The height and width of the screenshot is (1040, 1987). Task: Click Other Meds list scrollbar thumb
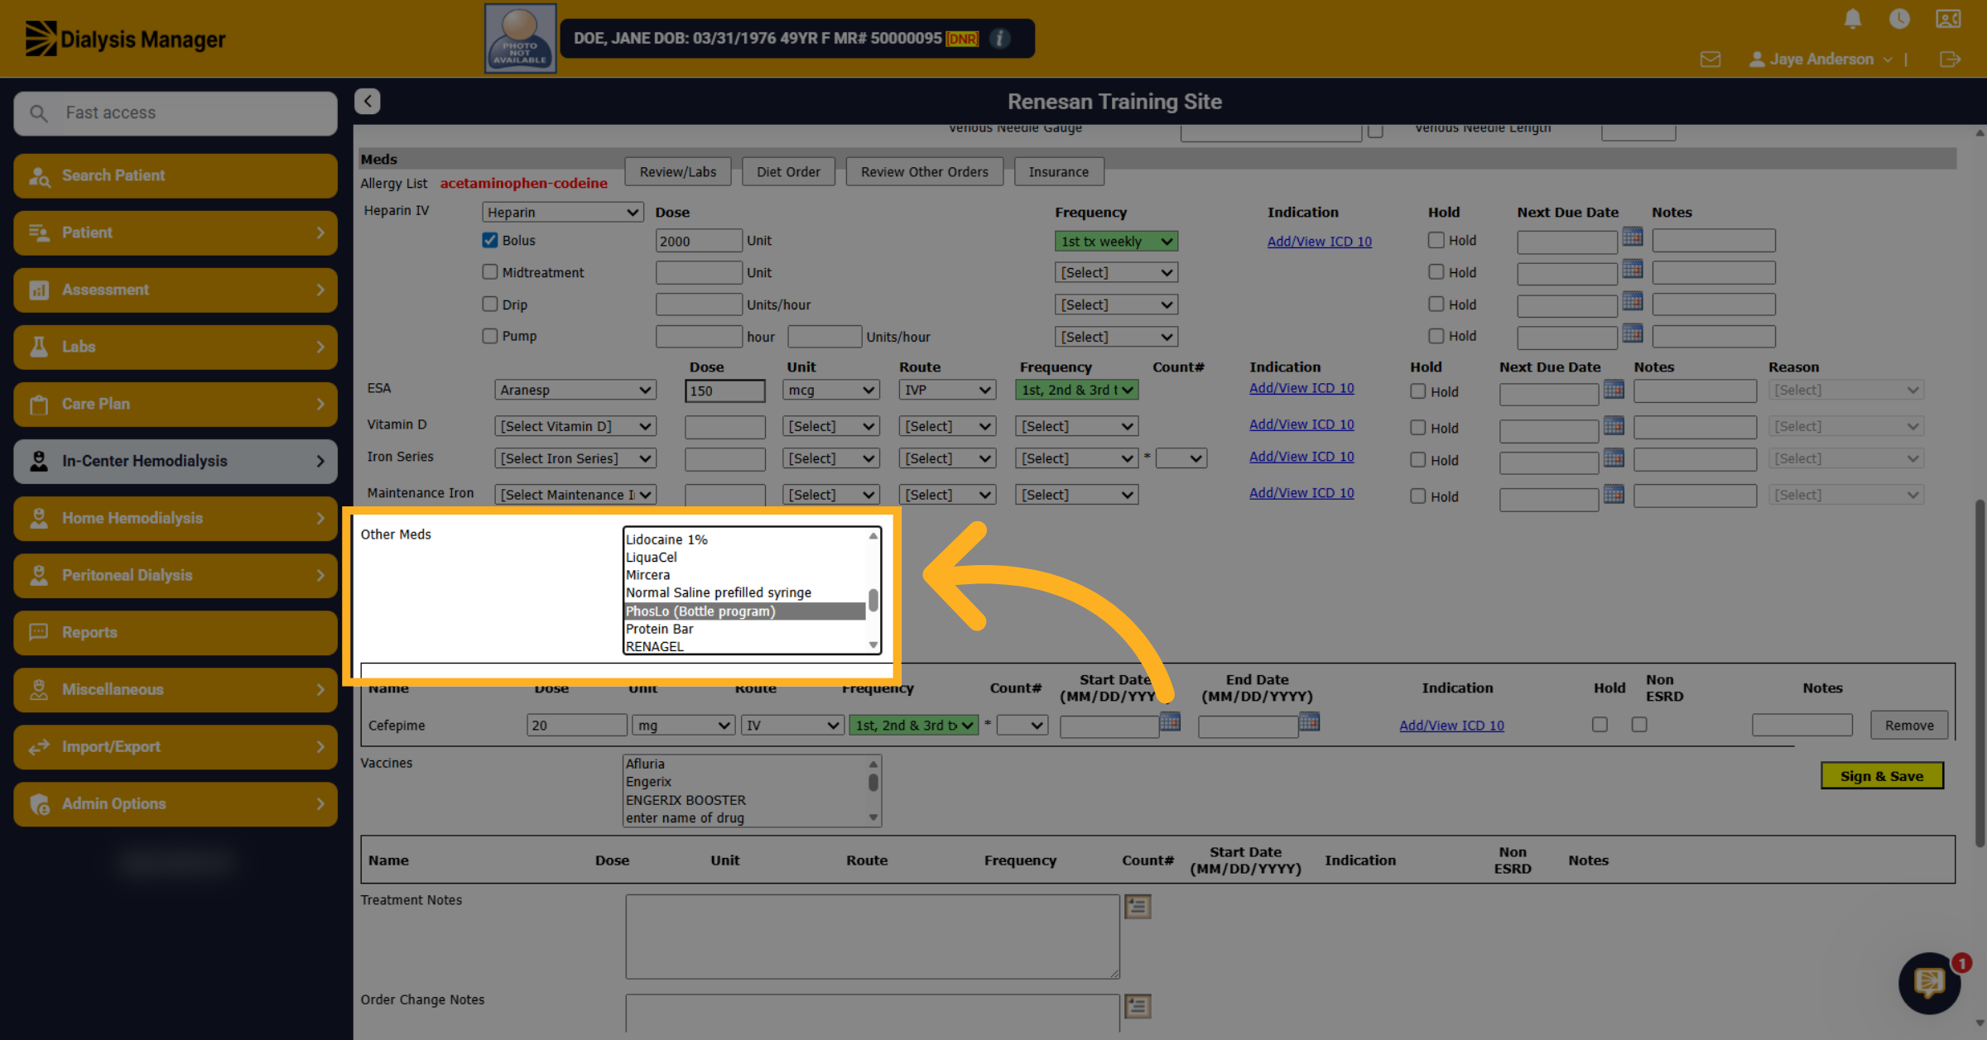(x=873, y=600)
